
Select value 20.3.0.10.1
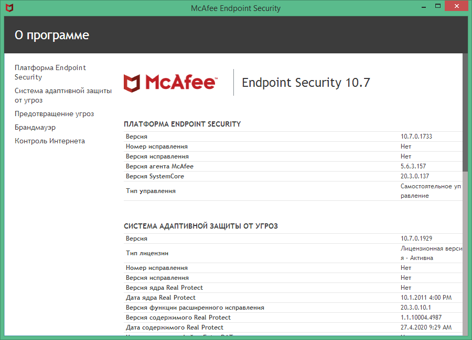pos(415,308)
